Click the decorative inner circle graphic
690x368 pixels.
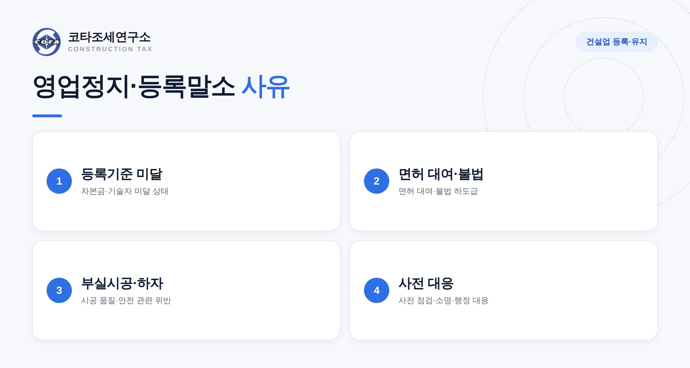click(604, 95)
